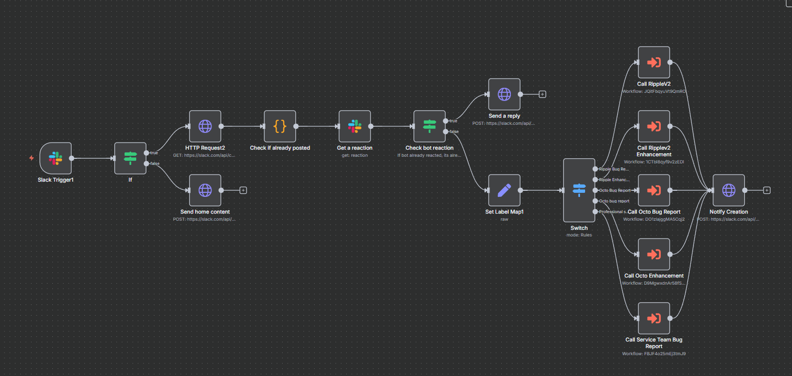Image resolution: width=792 pixels, height=376 pixels.
Task: Select the Check bot reaction node
Action: [x=430, y=126]
